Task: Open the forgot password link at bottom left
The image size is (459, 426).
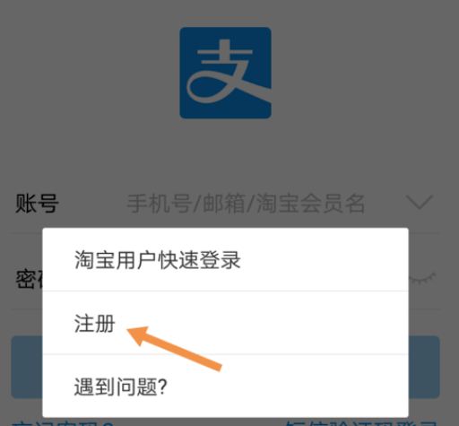Action: tap(63, 423)
